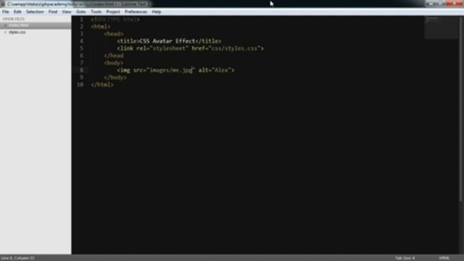Screen dimensions: 464x261
Task: Open the Selection menu
Action: click(35, 12)
